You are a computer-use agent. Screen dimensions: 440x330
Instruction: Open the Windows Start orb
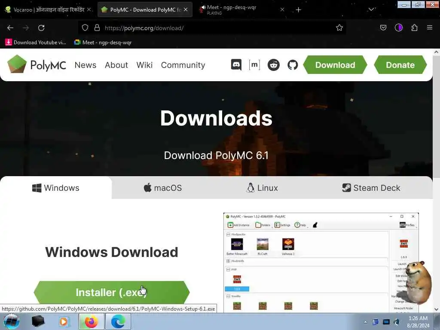[x=12, y=321]
